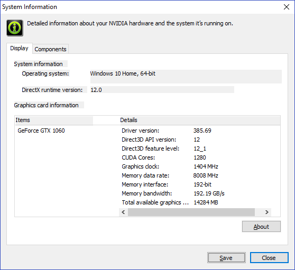Click the DirectX runtime version field
The image size is (295, 270).
tap(162, 90)
